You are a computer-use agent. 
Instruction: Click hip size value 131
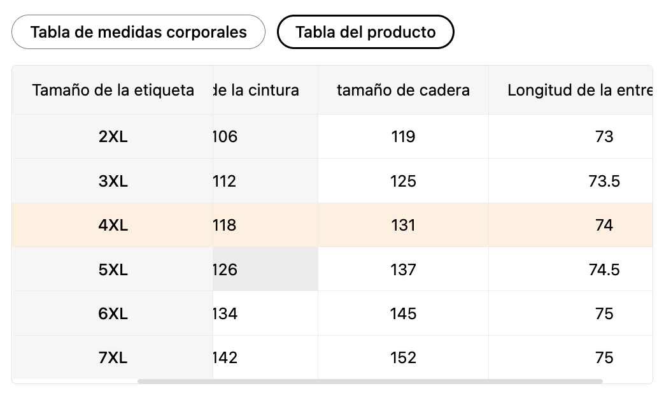[403, 226]
